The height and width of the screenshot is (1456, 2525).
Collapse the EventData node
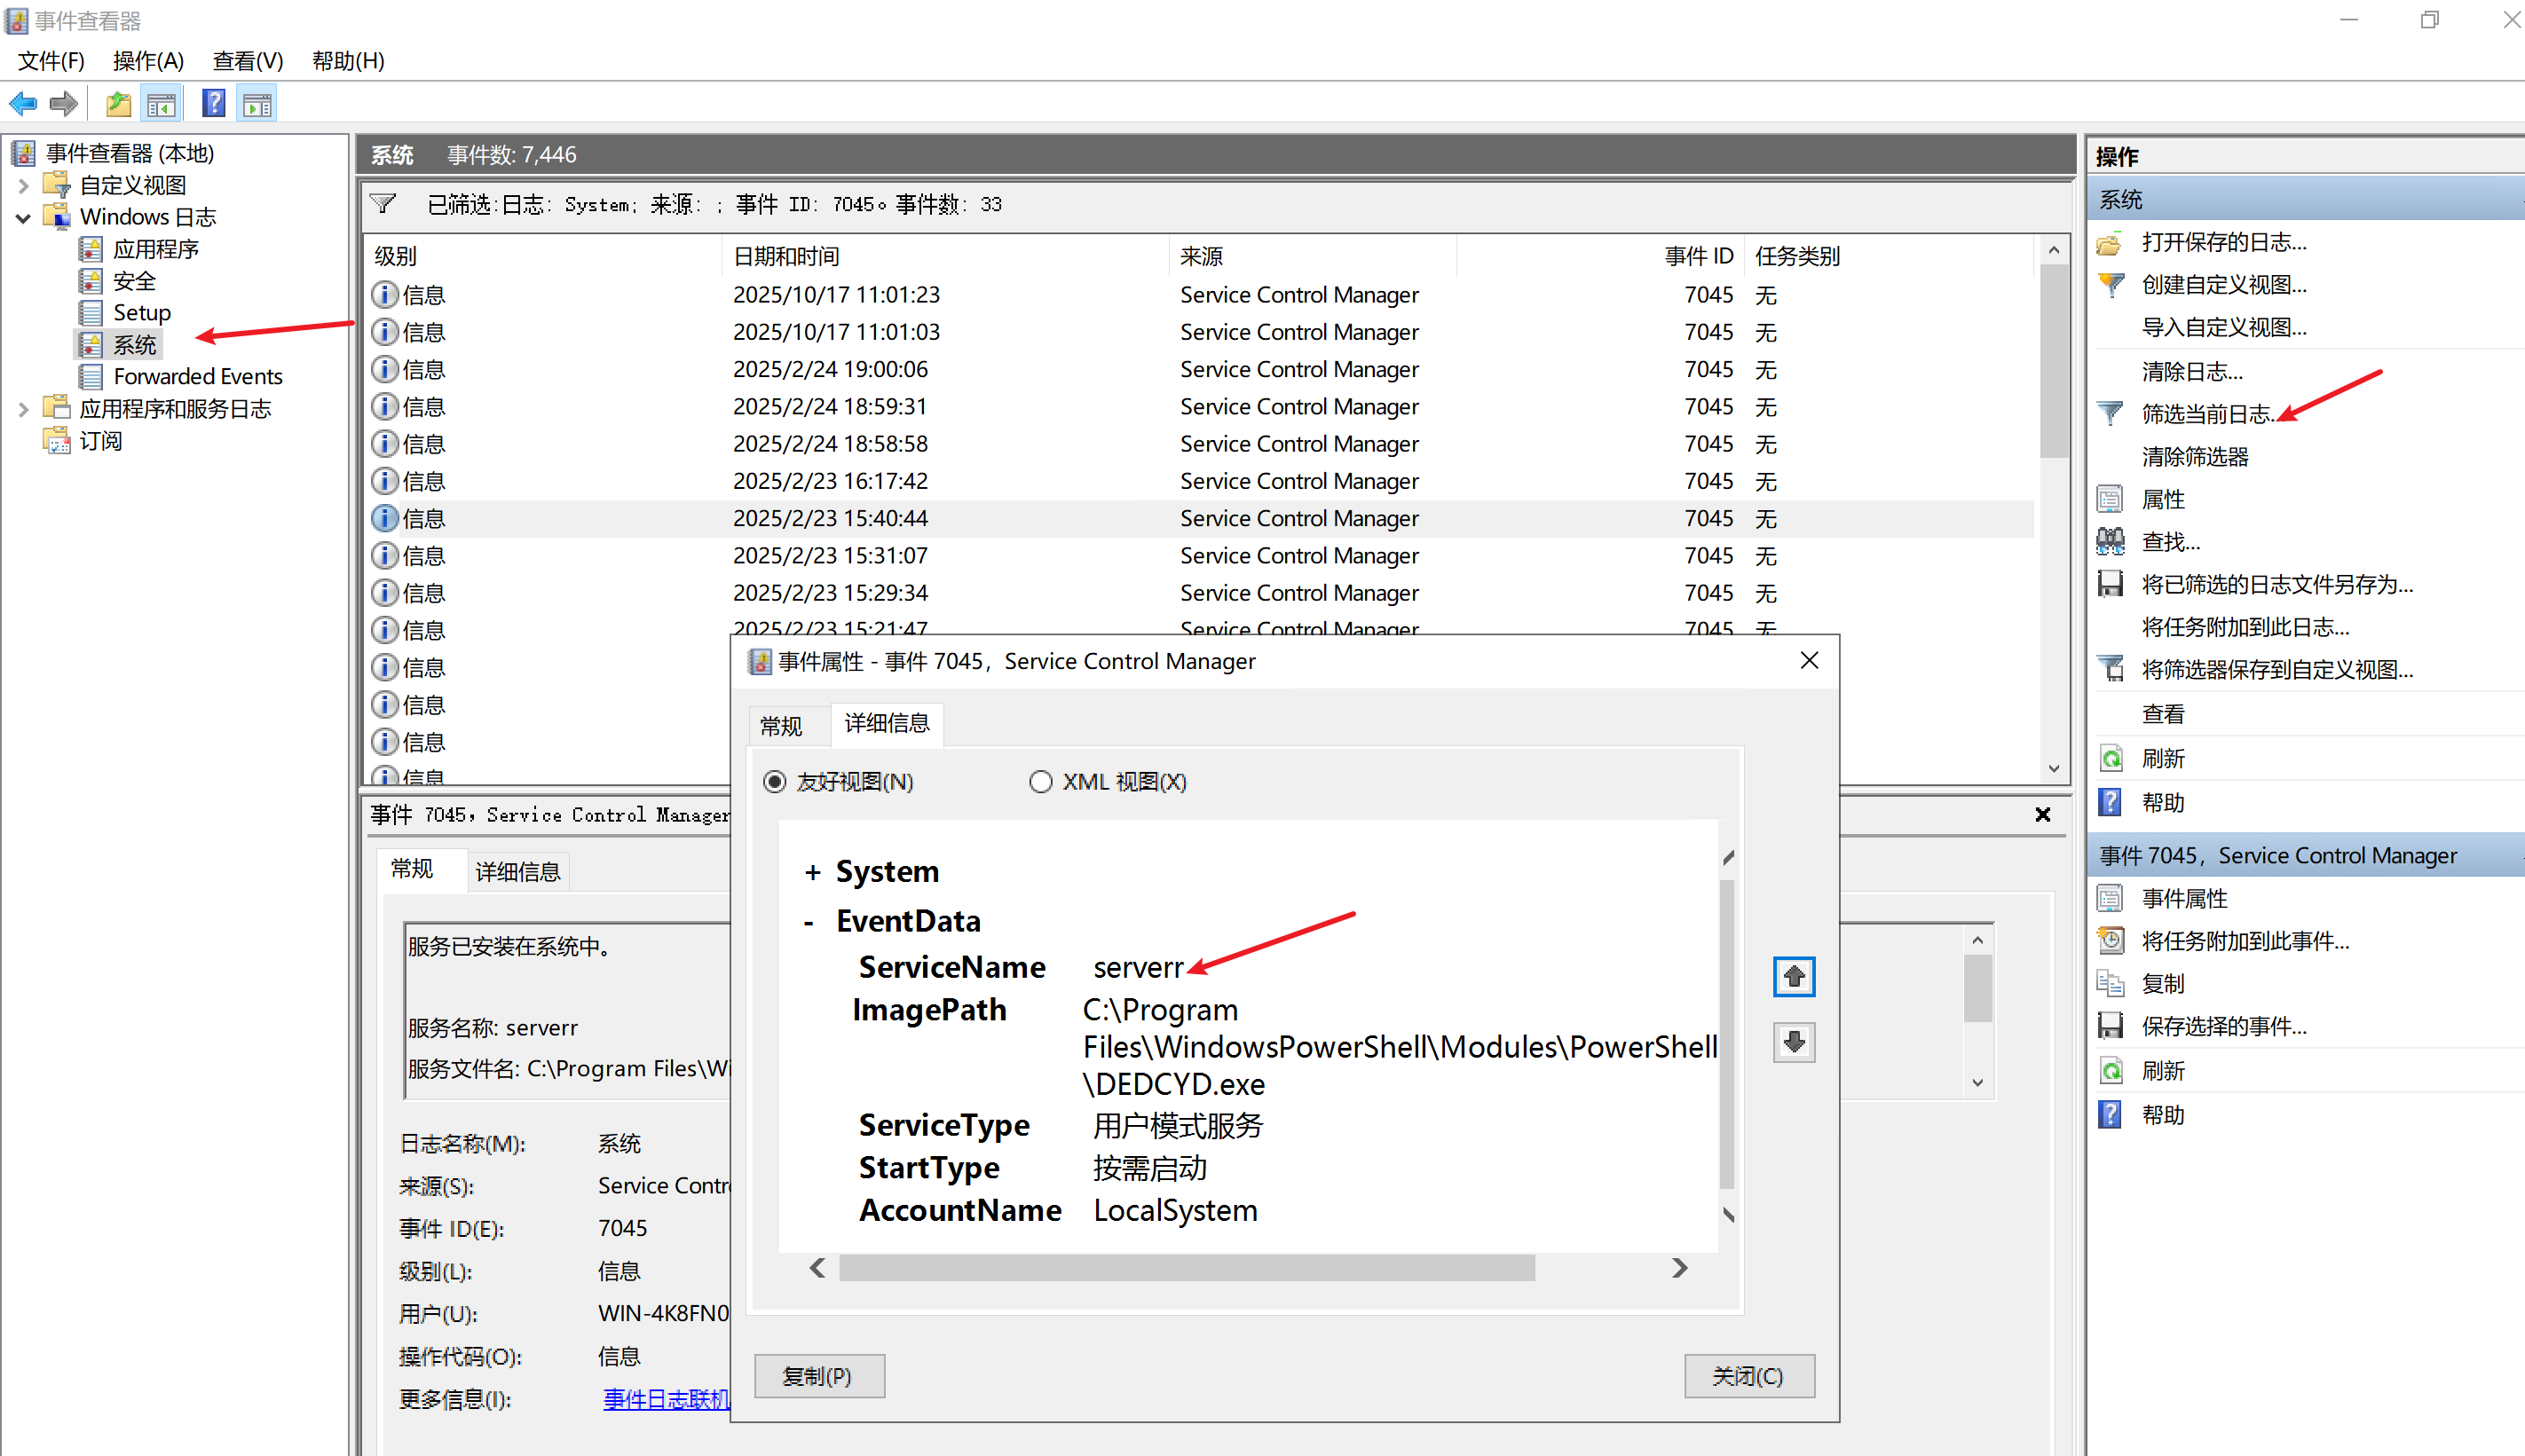809,922
